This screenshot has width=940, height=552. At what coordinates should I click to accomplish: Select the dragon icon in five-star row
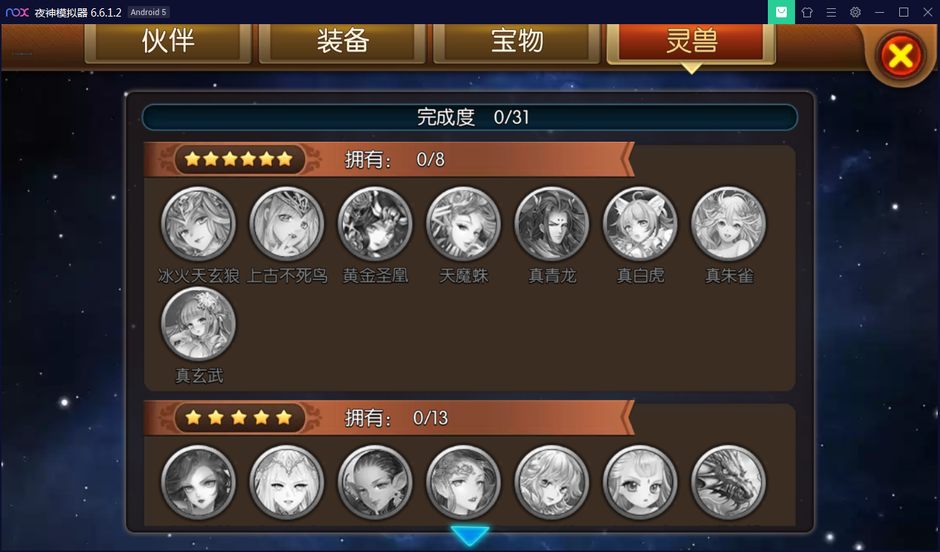pos(729,483)
